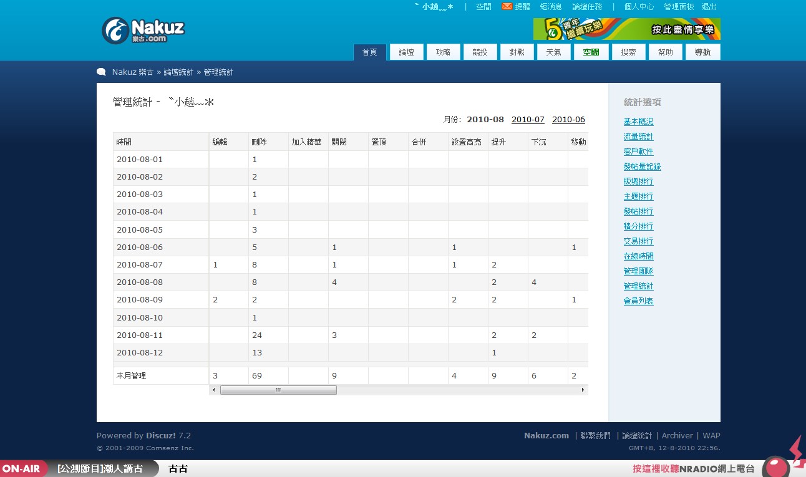Viewport: 806px width, 477px height.
Task: Open the 搜索 tab
Action: coord(629,52)
